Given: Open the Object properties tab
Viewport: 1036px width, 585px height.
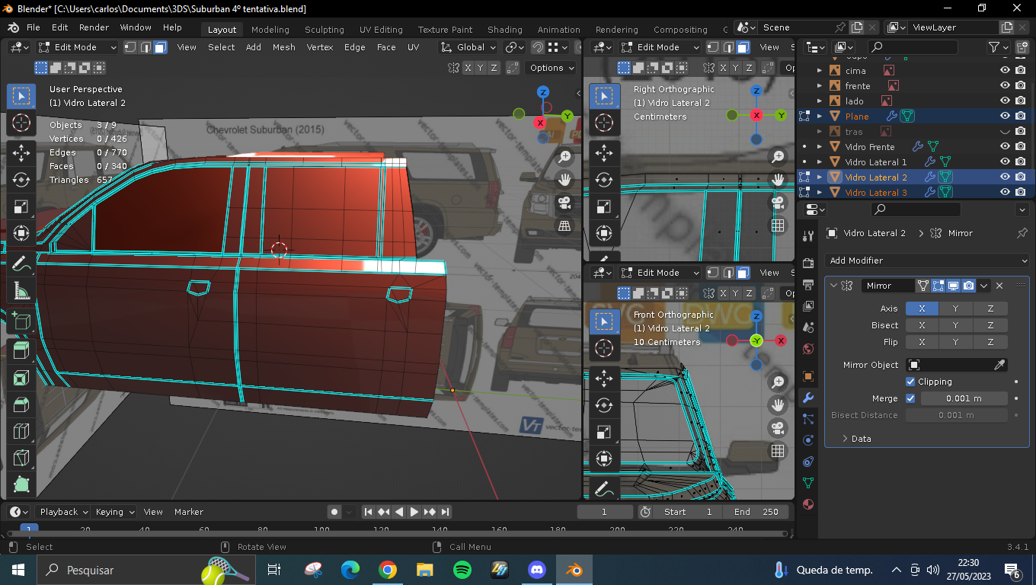Looking at the screenshot, I should pyautogui.click(x=808, y=376).
